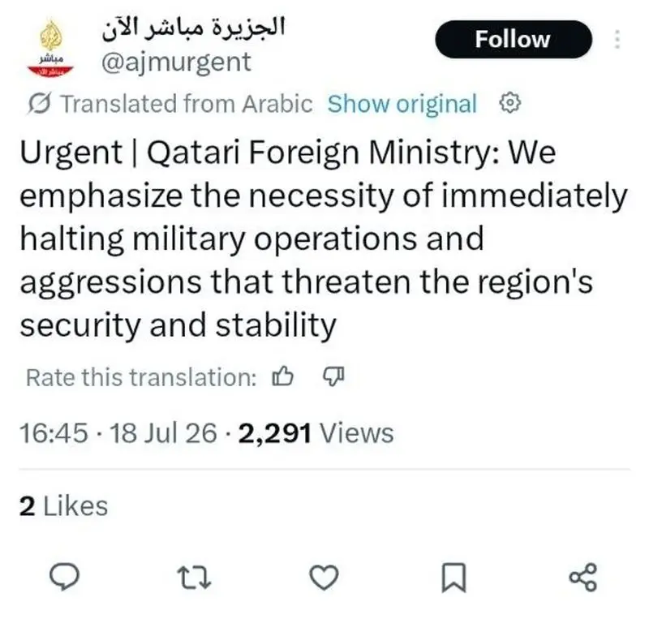
Task: Click the translated-from-Arabic icon
Action: click(40, 103)
